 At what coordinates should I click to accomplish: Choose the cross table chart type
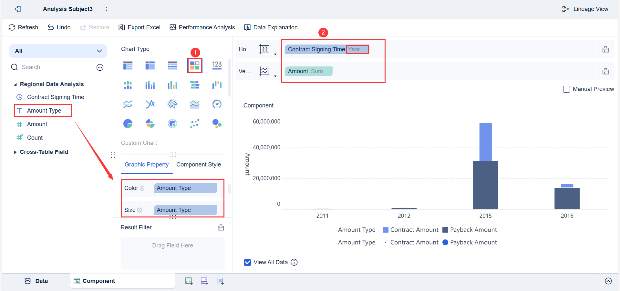click(x=150, y=65)
